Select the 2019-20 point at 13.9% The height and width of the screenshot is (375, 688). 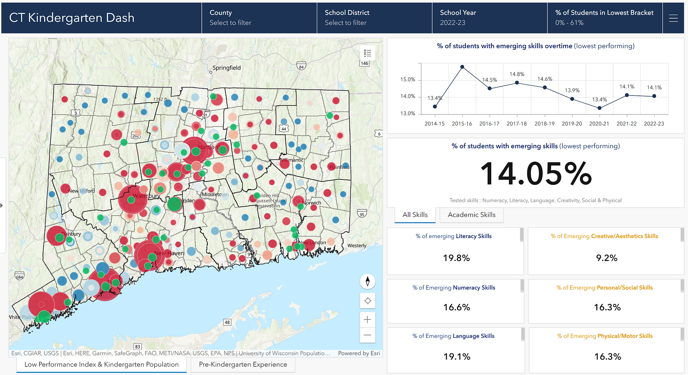[572, 99]
